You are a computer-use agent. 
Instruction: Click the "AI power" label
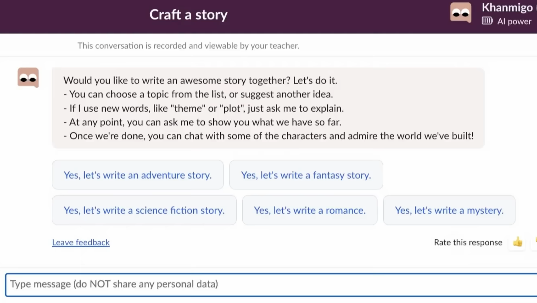point(514,21)
